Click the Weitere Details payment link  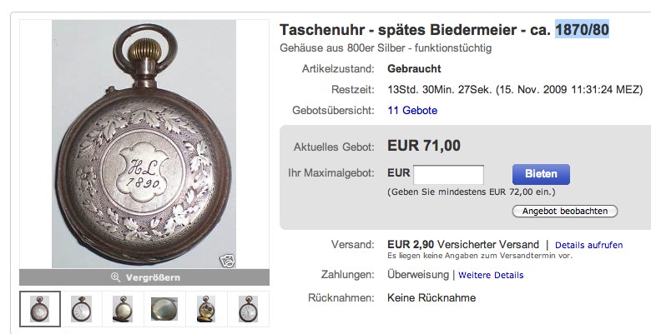tap(491, 275)
